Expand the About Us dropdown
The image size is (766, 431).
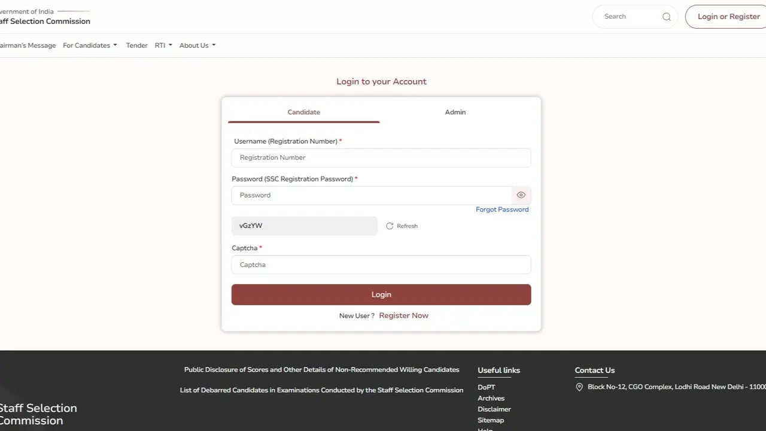(196, 45)
